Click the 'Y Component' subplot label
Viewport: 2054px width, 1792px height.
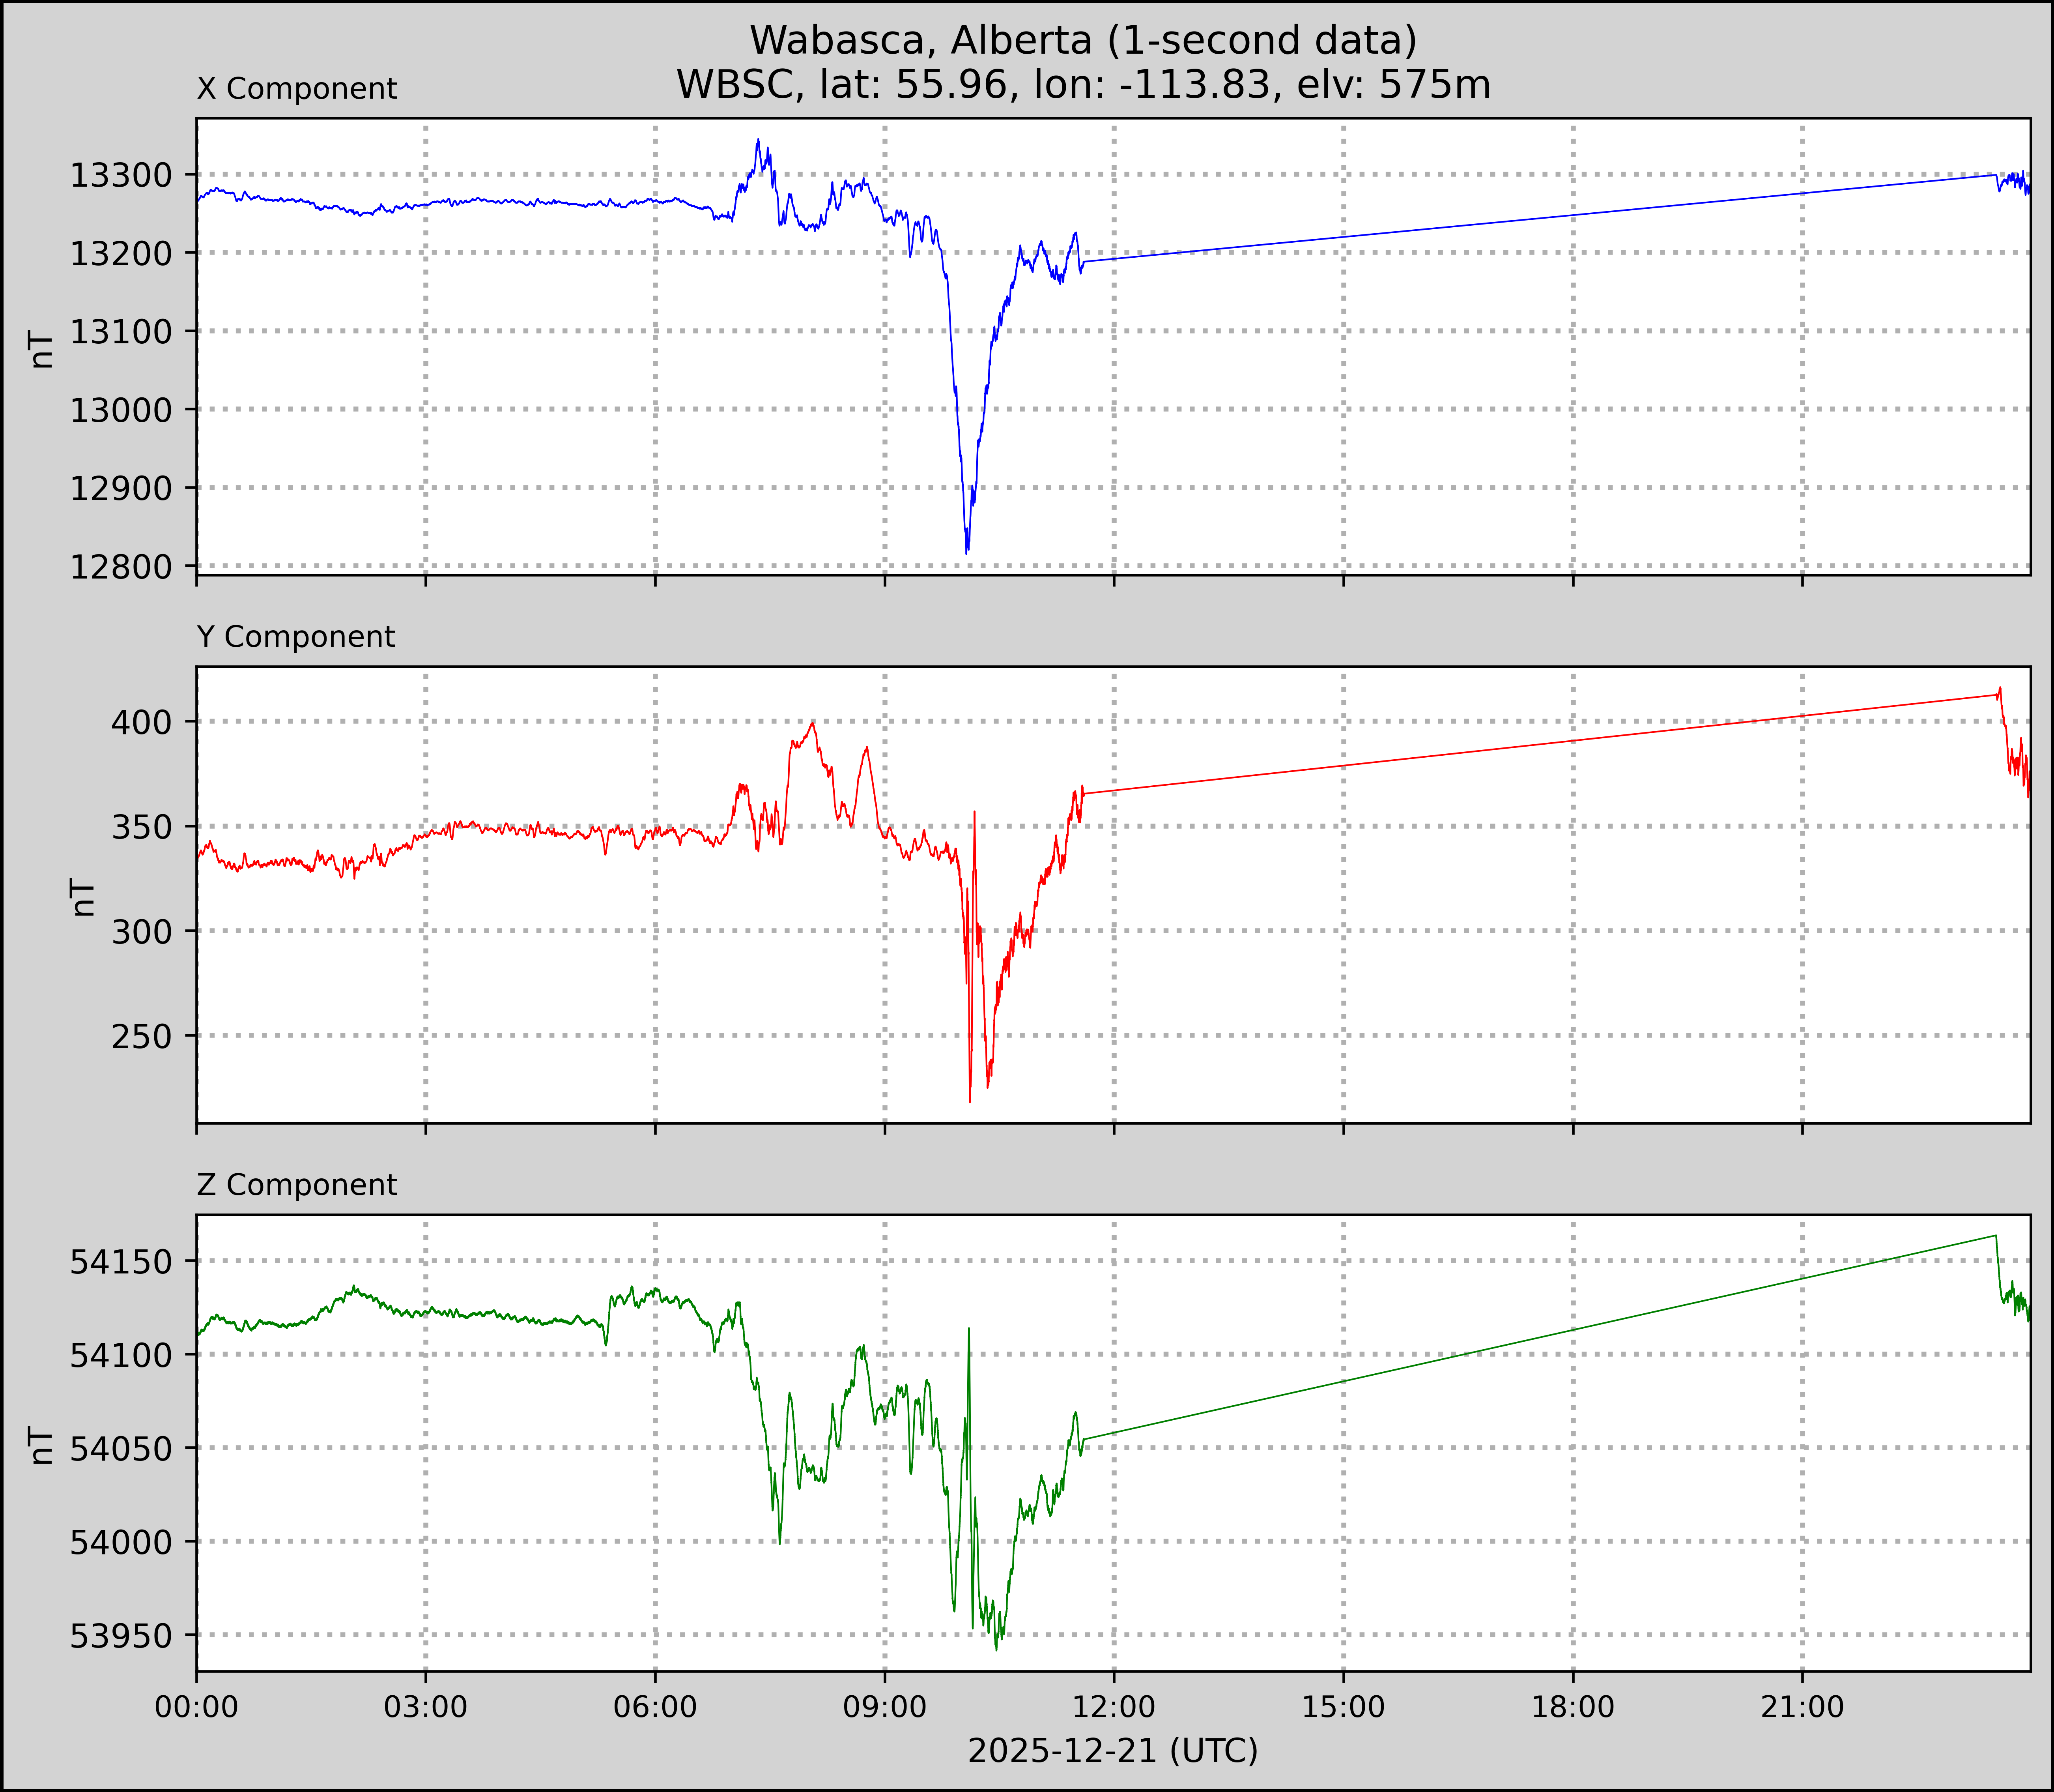pos(296,637)
